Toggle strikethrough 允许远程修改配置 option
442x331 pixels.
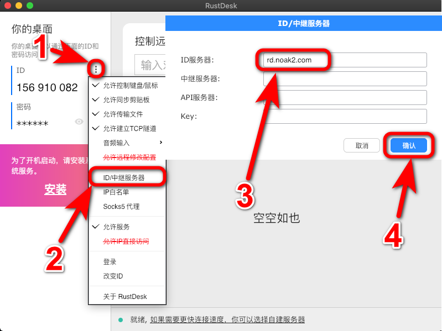point(127,157)
